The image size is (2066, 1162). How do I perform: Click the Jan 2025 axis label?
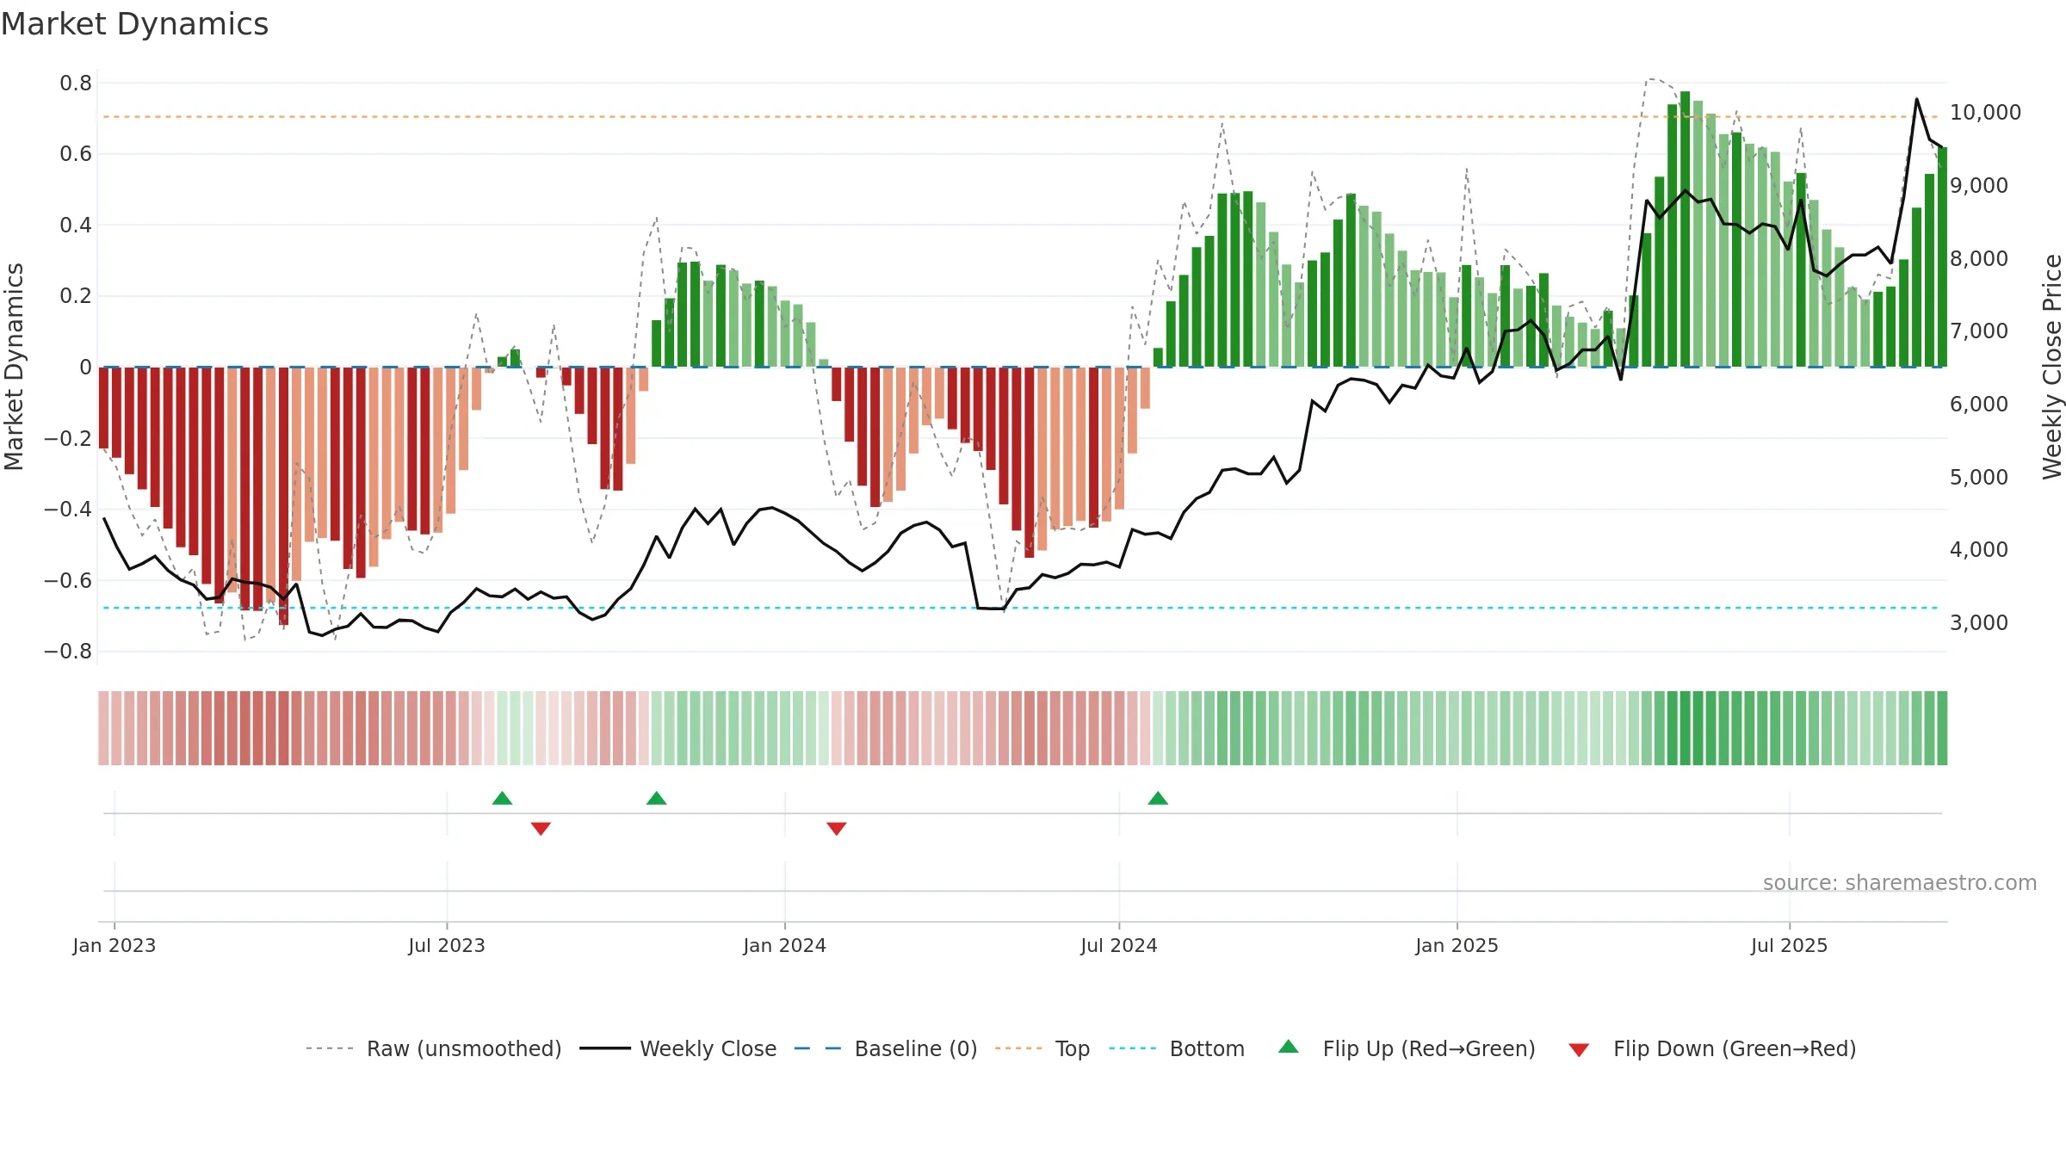[1457, 945]
